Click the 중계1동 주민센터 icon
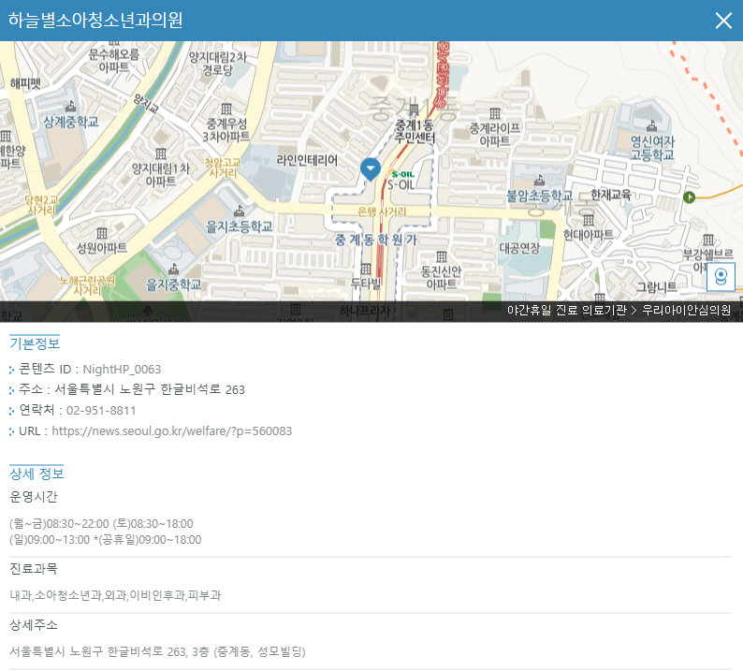The width and height of the screenshot is (743, 671). coord(415,109)
